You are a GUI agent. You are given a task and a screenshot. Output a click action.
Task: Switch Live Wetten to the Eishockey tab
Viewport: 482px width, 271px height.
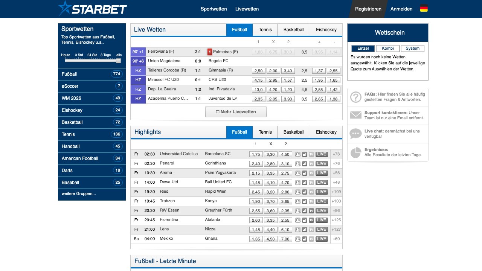[326, 30]
